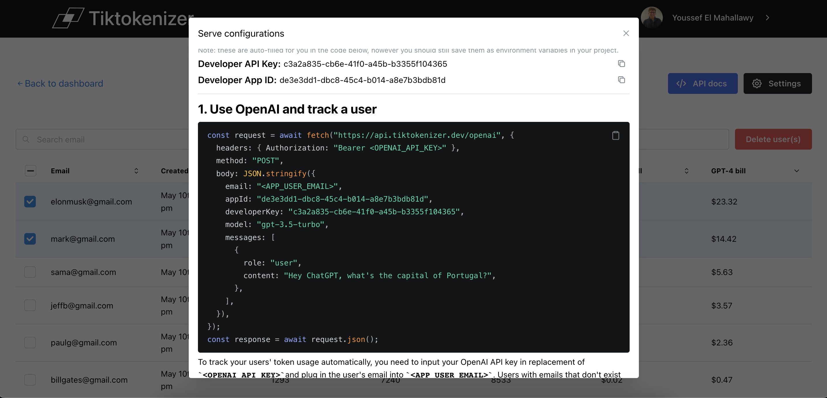The height and width of the screenshot is (398, 827).
Task: Close the Serve configurations dialog
Action: [626, 34]
